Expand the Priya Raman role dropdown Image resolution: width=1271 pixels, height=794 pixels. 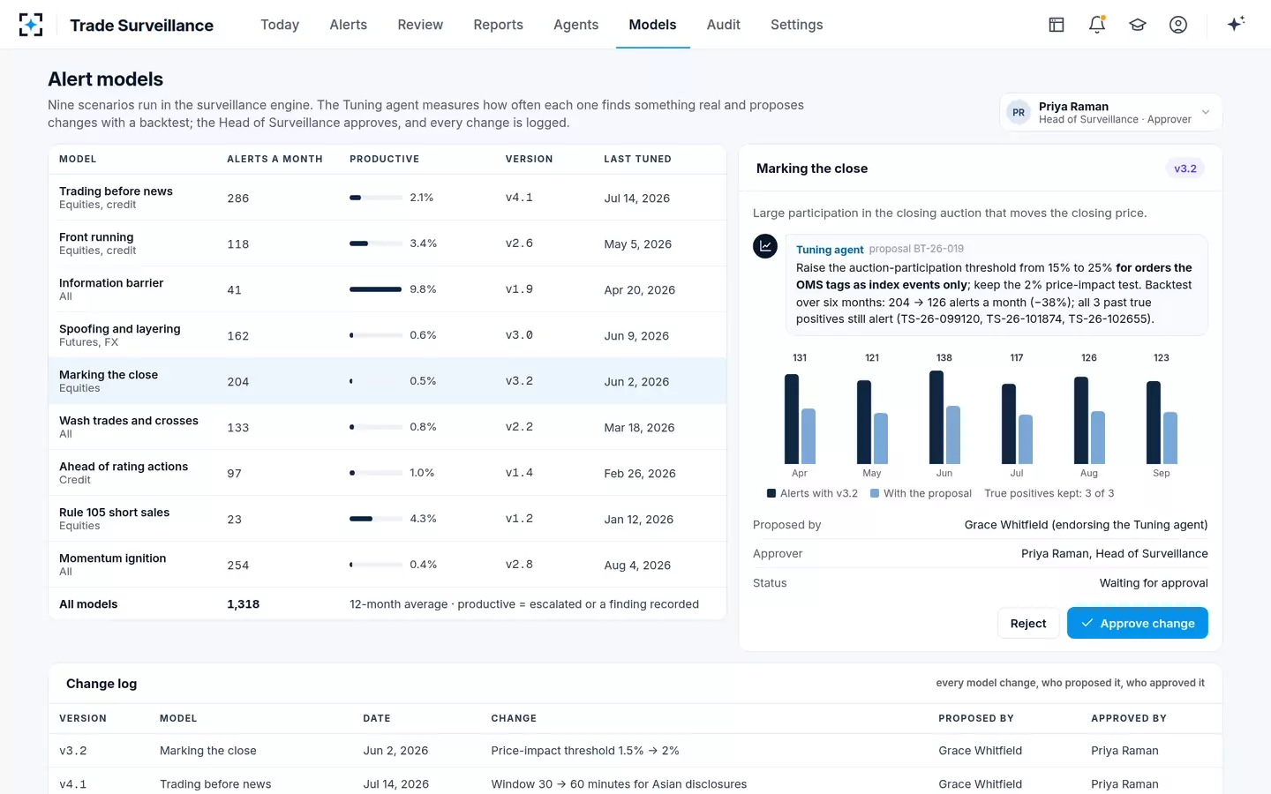[1111, 112]
